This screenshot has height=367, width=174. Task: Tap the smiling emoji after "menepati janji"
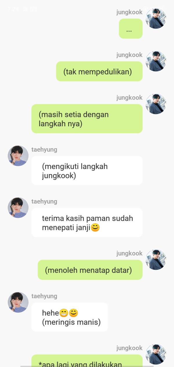point(95,228)
